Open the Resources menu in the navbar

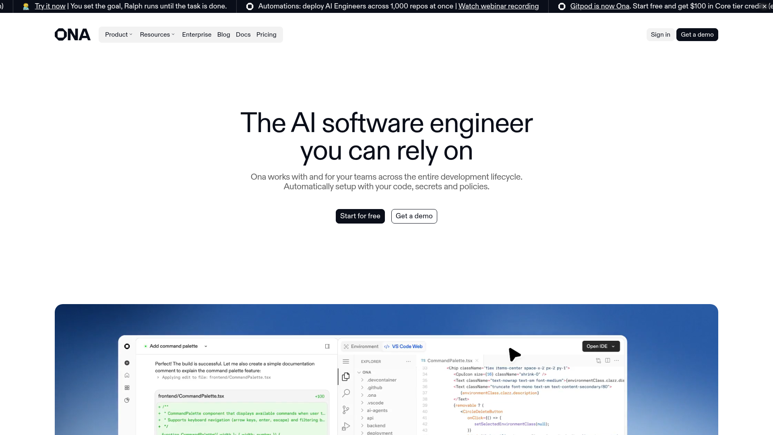[x=157, y=35]
